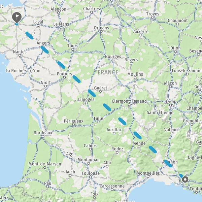Select the Bordeaux city dot
The width and height of the screenshot is (202, 202).
tap(43, 136)
